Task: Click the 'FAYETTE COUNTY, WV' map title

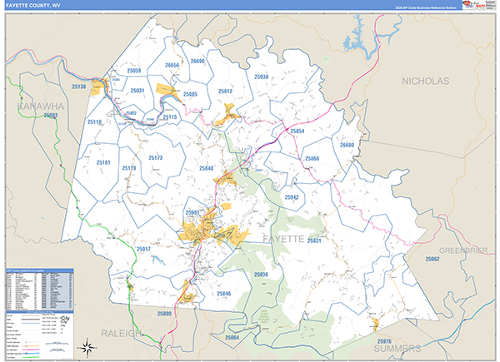Action: tap(33, 6)
